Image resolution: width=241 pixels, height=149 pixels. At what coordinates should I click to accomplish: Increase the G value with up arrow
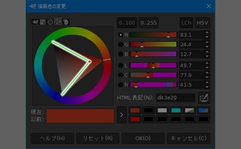point(207,42)
